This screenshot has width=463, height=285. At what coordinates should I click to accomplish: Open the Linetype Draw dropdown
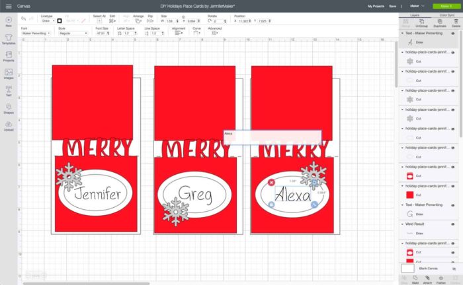click(48, 21)
